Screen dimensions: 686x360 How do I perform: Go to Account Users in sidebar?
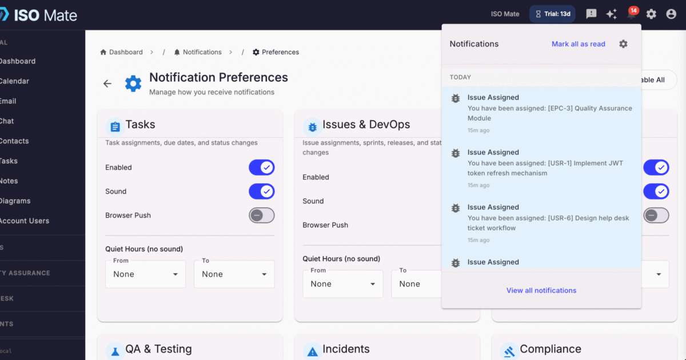coord(24,221)
